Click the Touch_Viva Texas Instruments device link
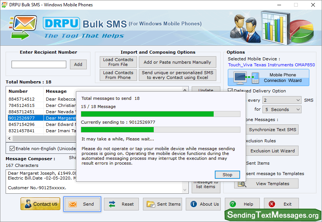Viewport: 322px width, 222px height. pyautogui.click(x=271, y=65)
